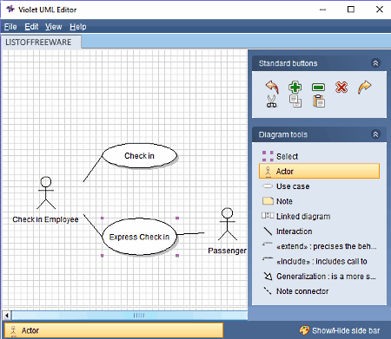Collapse the Diagram tools panel
The image size is (391, 339).
click(375, 134)
